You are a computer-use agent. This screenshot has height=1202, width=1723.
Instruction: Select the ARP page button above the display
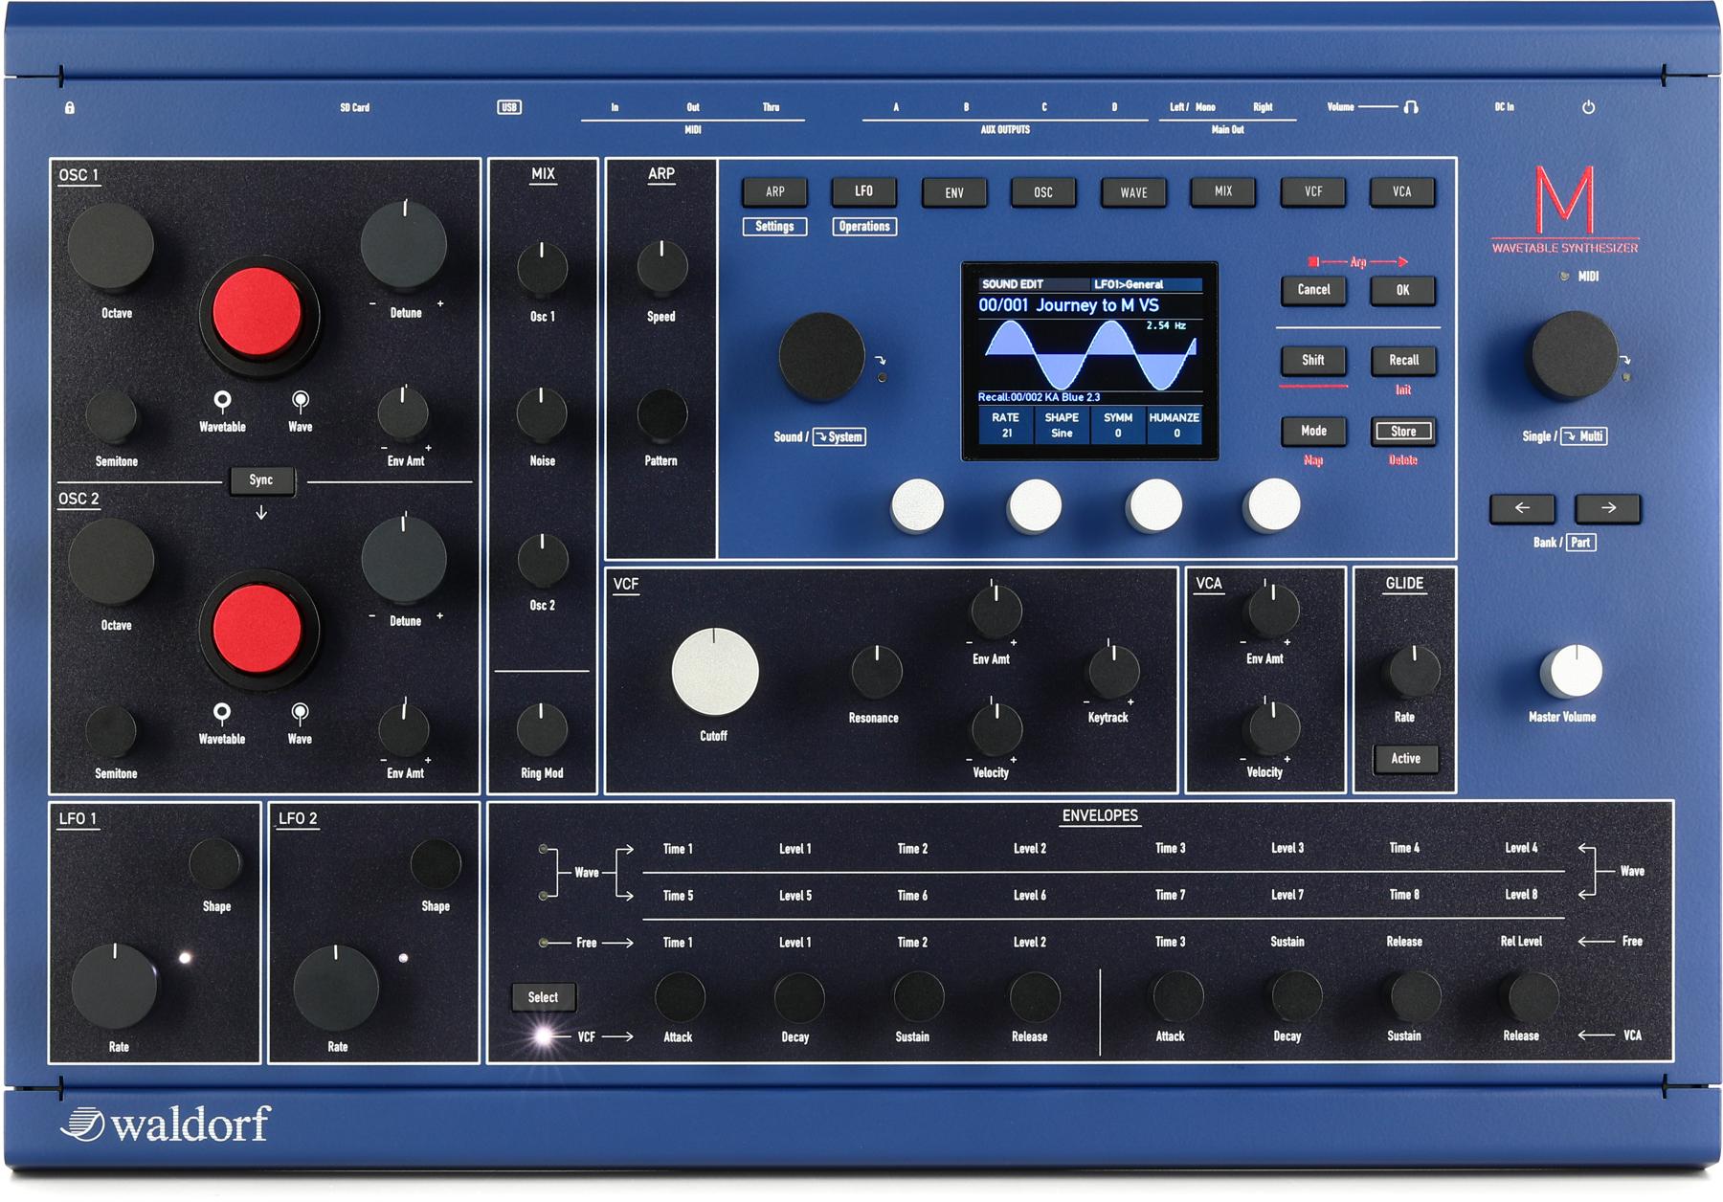[x=775, y=191]
